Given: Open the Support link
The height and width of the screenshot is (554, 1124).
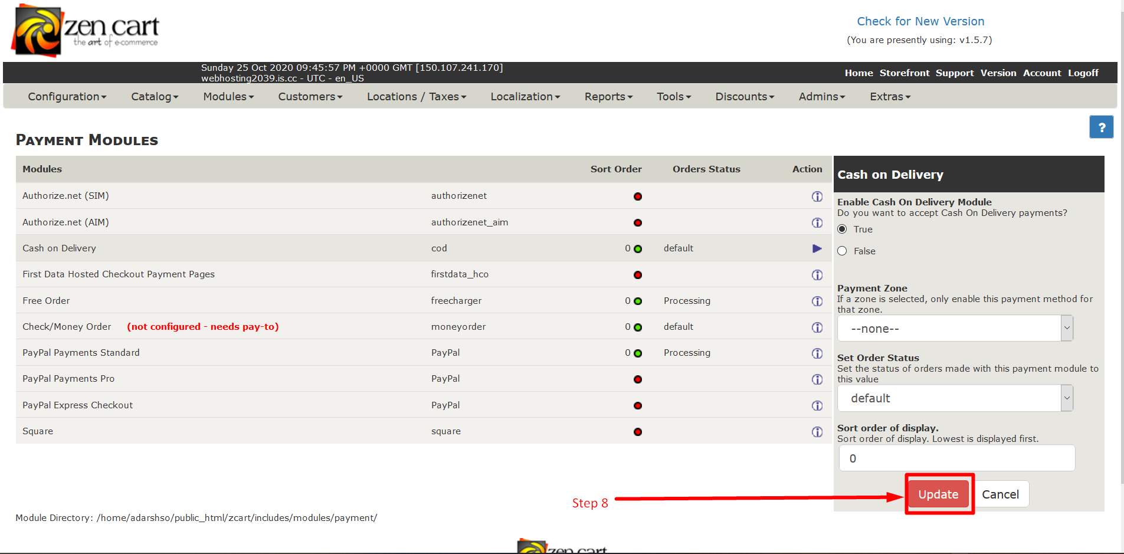Looking at the screenshot, I should pos(955,73).
